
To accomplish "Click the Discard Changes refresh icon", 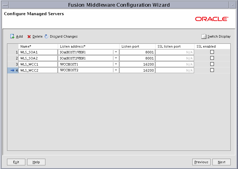I will click(x=46, y=36).
